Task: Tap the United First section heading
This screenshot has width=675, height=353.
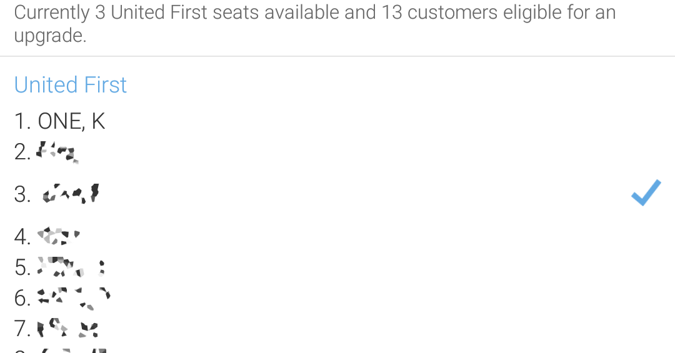Action: pos(70,84)
